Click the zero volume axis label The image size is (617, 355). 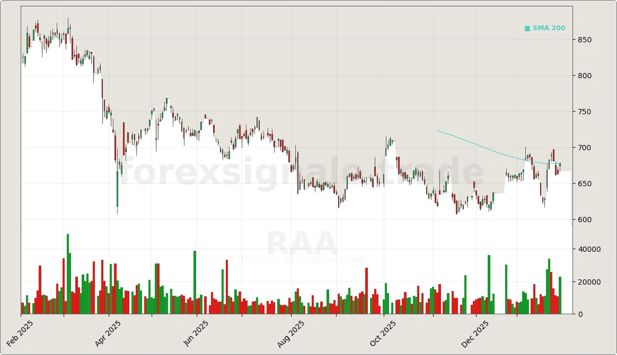pos(579,314)
